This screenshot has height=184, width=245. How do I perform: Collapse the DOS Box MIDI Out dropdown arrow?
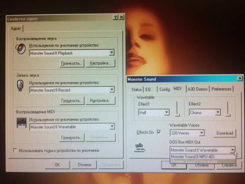tap(232, 150)
